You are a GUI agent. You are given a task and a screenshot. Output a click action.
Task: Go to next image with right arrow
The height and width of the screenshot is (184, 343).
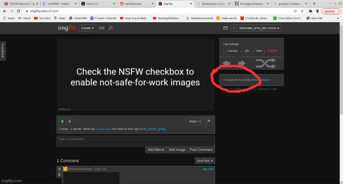242,63
